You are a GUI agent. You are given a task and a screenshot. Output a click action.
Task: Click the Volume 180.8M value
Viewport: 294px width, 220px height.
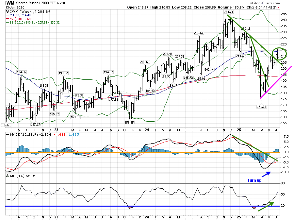coord(231,7)
